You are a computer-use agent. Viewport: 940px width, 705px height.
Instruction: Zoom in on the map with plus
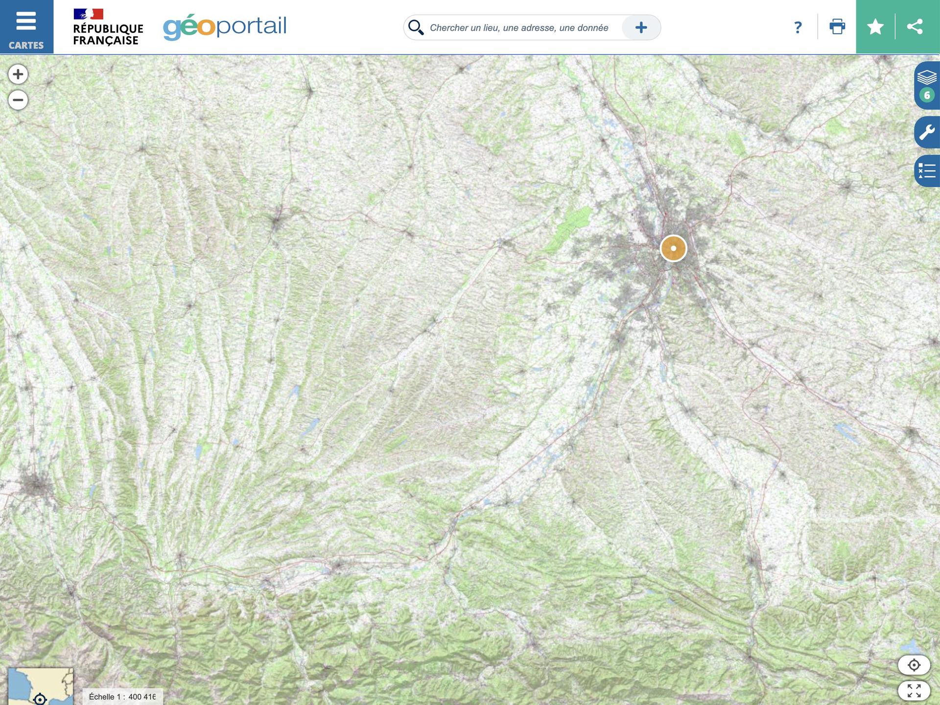(x=18, y=74)
